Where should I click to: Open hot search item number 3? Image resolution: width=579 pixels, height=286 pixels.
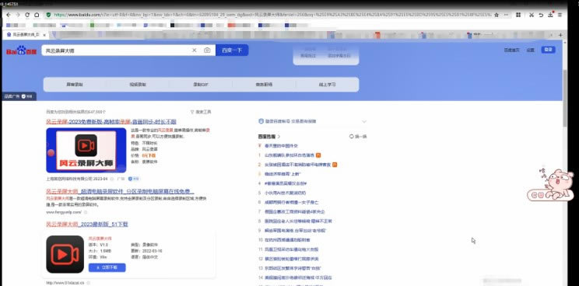pyautogui.click(x=283, y=173)
